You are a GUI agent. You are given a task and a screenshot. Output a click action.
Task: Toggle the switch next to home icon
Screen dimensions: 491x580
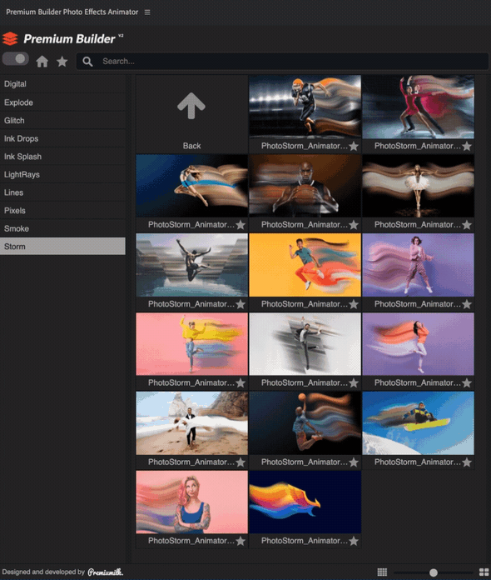pyautogui.click(x=16, y=59)
